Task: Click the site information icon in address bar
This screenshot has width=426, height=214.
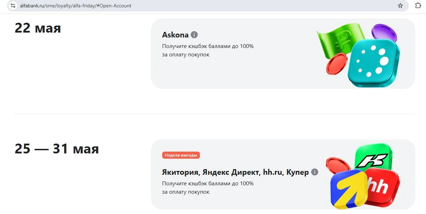Action: [x=13, y=6]
